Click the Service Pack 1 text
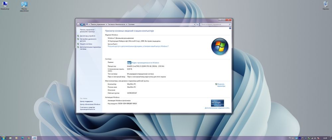The width and height of the screenshot is (332, 140). (113, 44)
